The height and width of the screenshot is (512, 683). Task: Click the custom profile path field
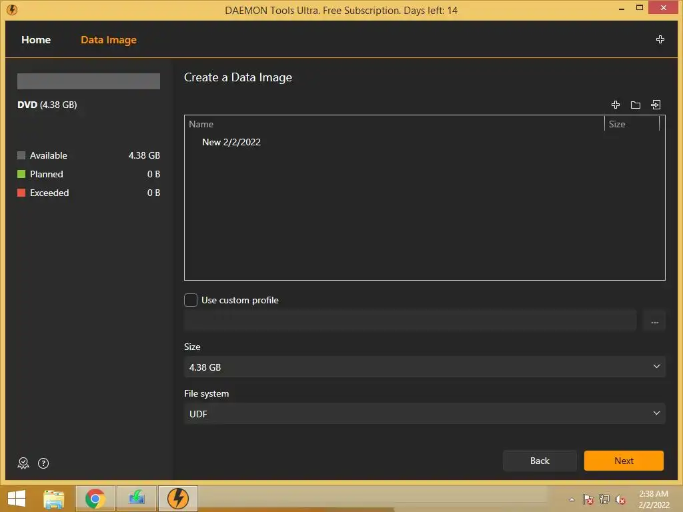click(x=410, y=321)
